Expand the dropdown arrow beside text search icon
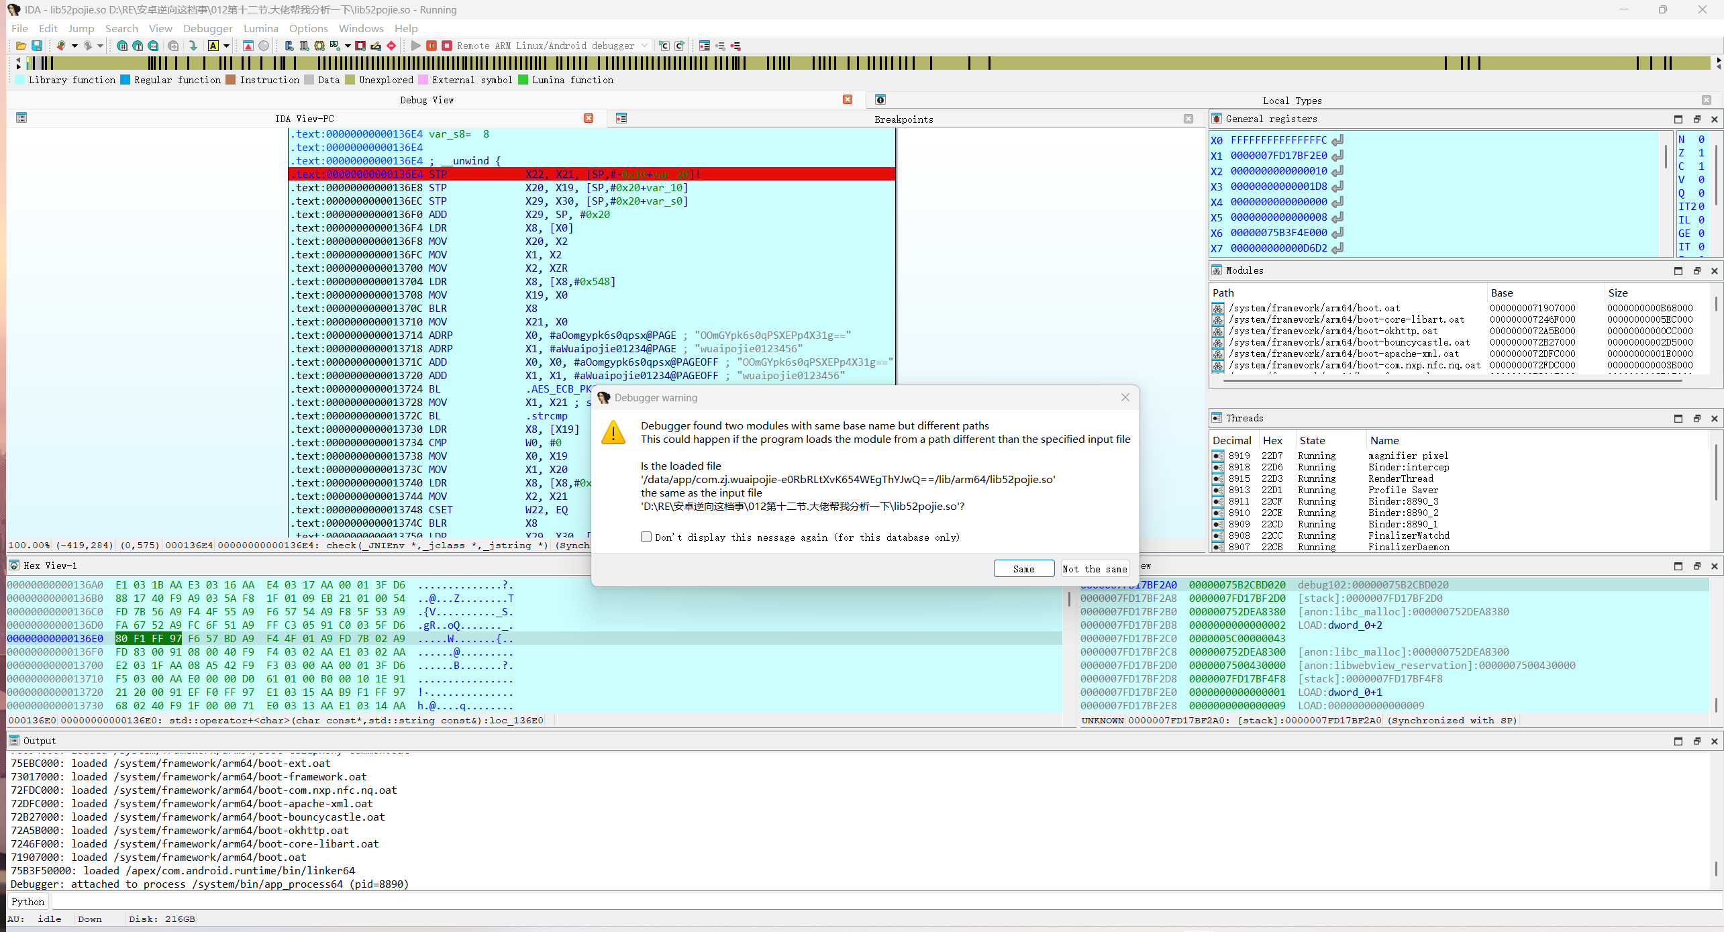Image resolution: width=1724 pixels, height=932 pixels. 227,46
